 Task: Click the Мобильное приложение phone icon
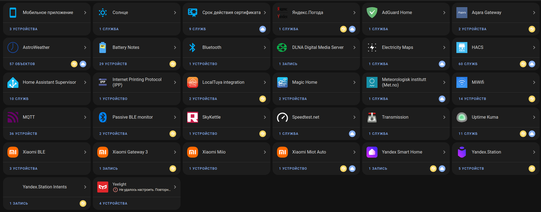pyautogui.click(x=13, y=13)
